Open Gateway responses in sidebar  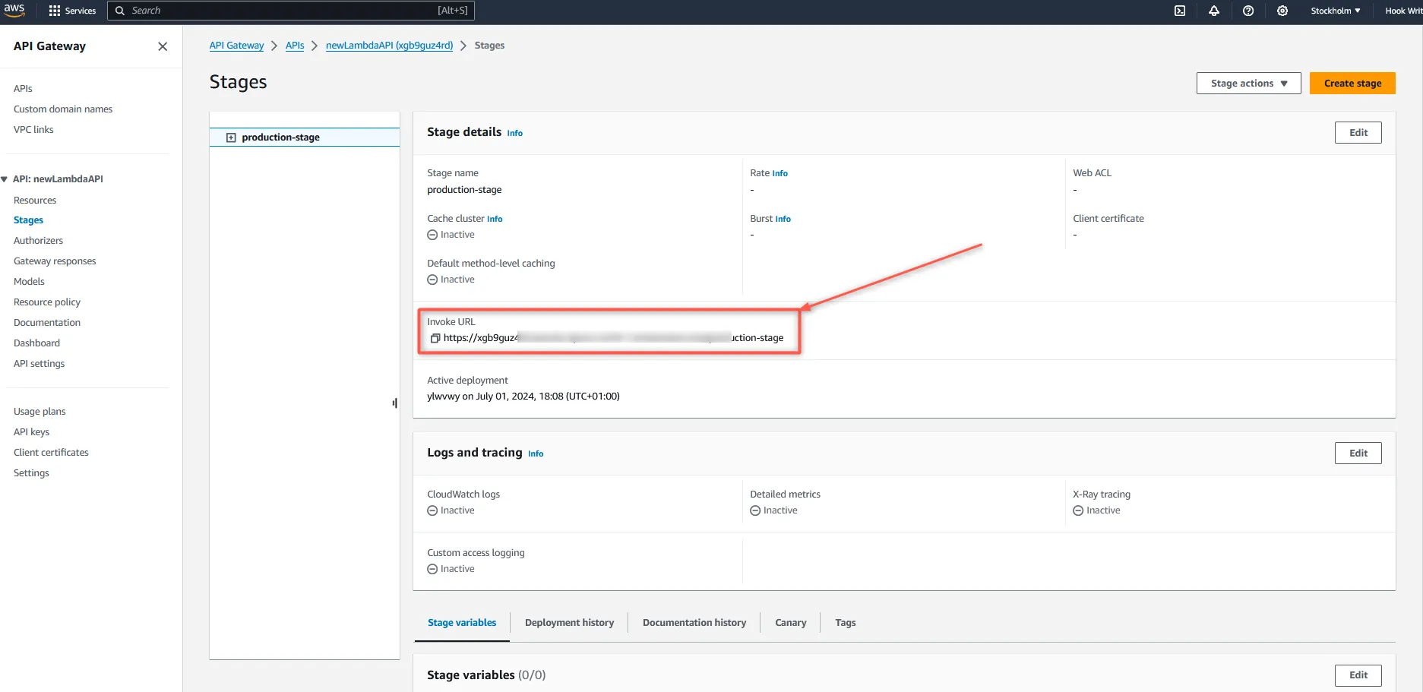55,261
